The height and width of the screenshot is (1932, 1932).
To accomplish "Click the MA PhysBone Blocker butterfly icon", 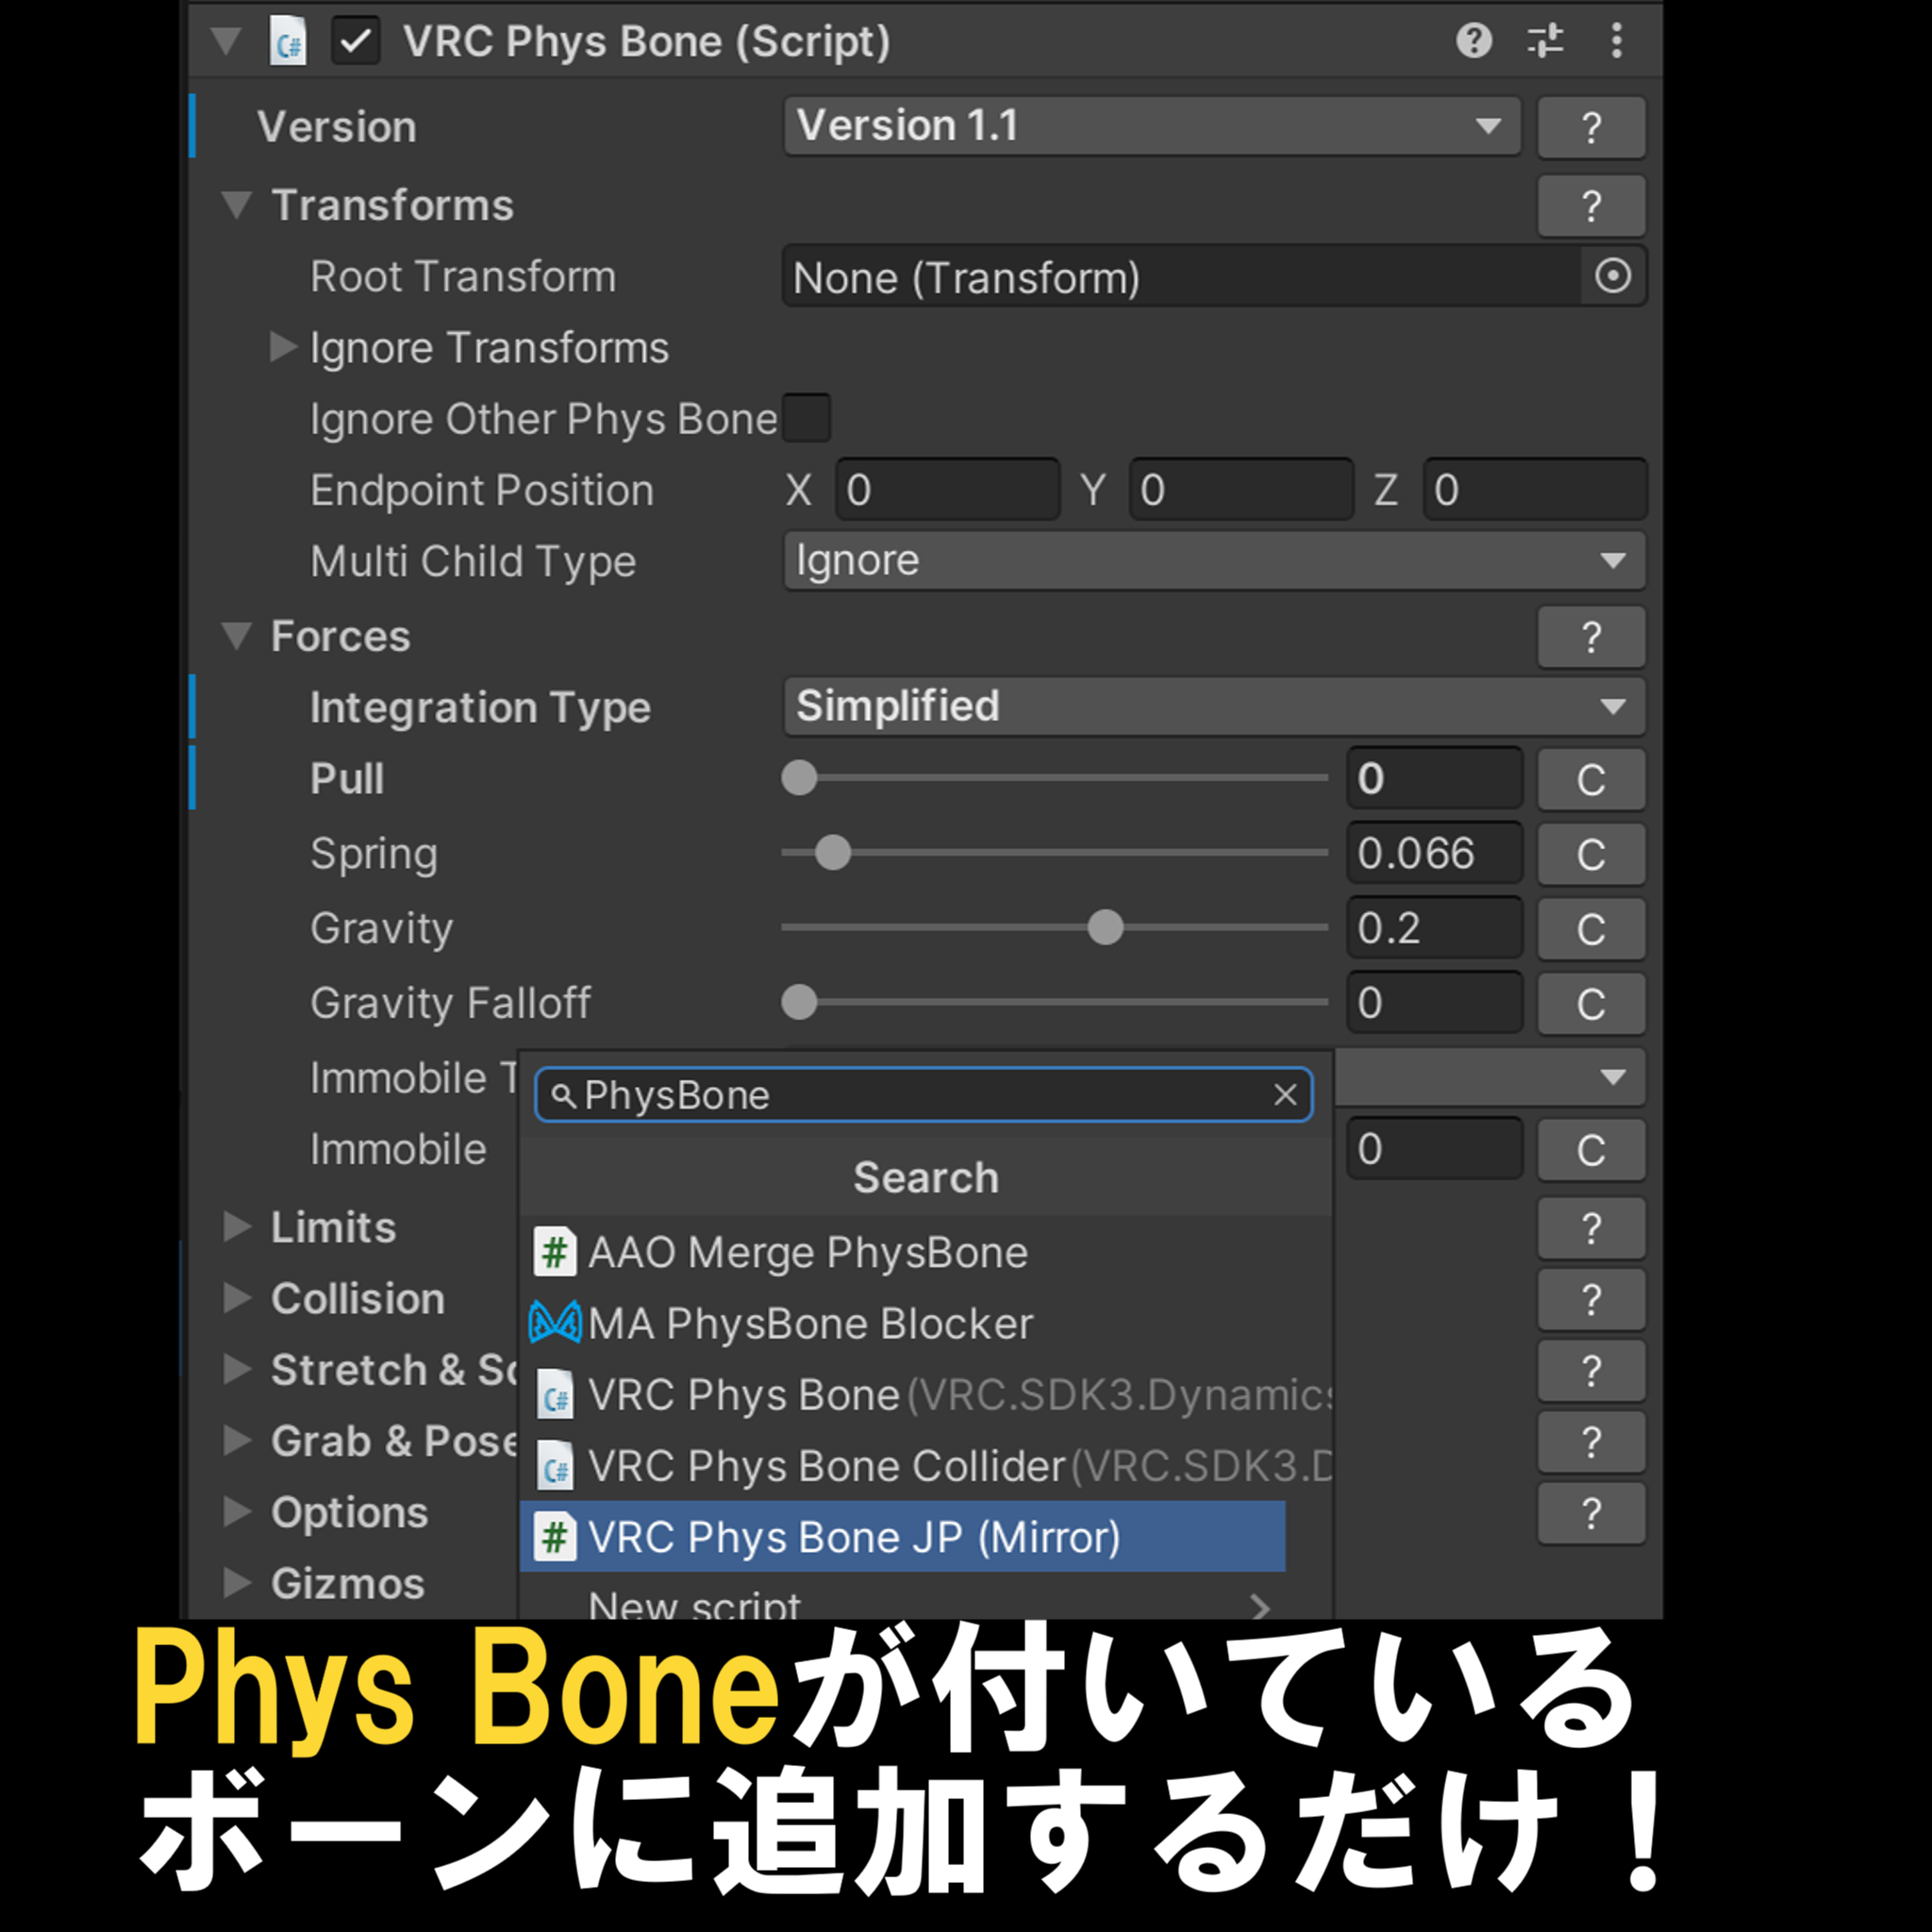I will [x=554, y=1322].
